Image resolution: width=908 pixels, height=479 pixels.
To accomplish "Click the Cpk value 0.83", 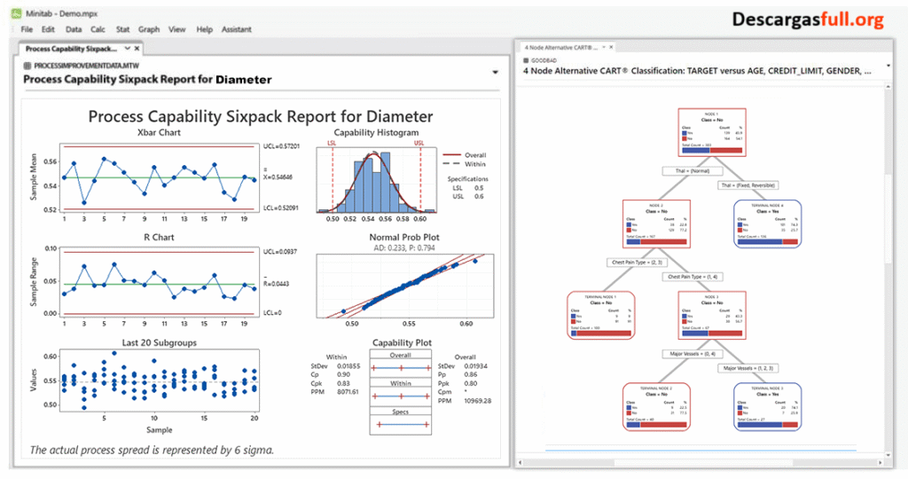I will tap(343, 383).
